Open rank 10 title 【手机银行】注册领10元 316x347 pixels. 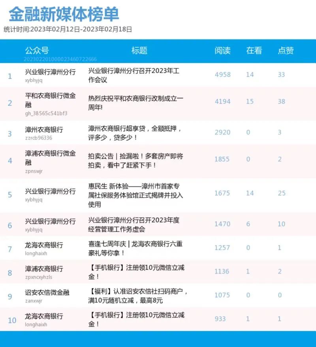pos(136,319)
